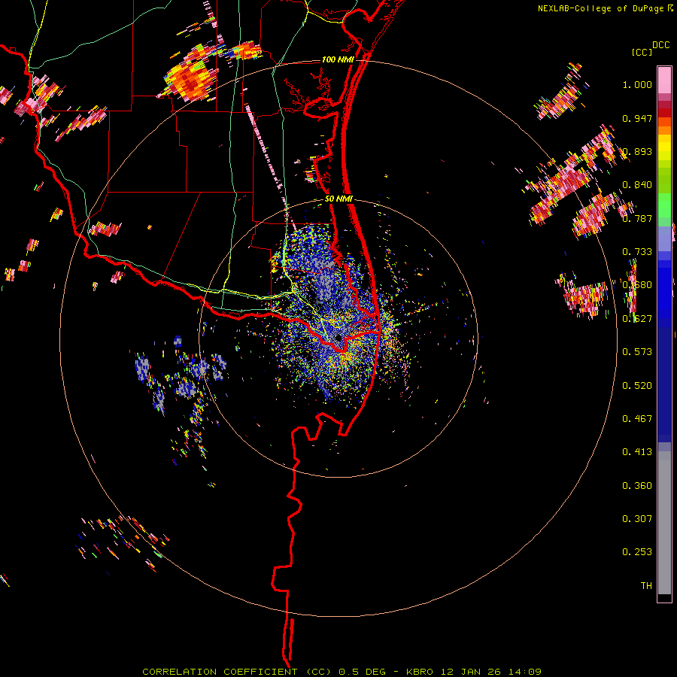Click the 0.733 scale value
Viewport: 677px width, 677px height.
coord(637,252)
